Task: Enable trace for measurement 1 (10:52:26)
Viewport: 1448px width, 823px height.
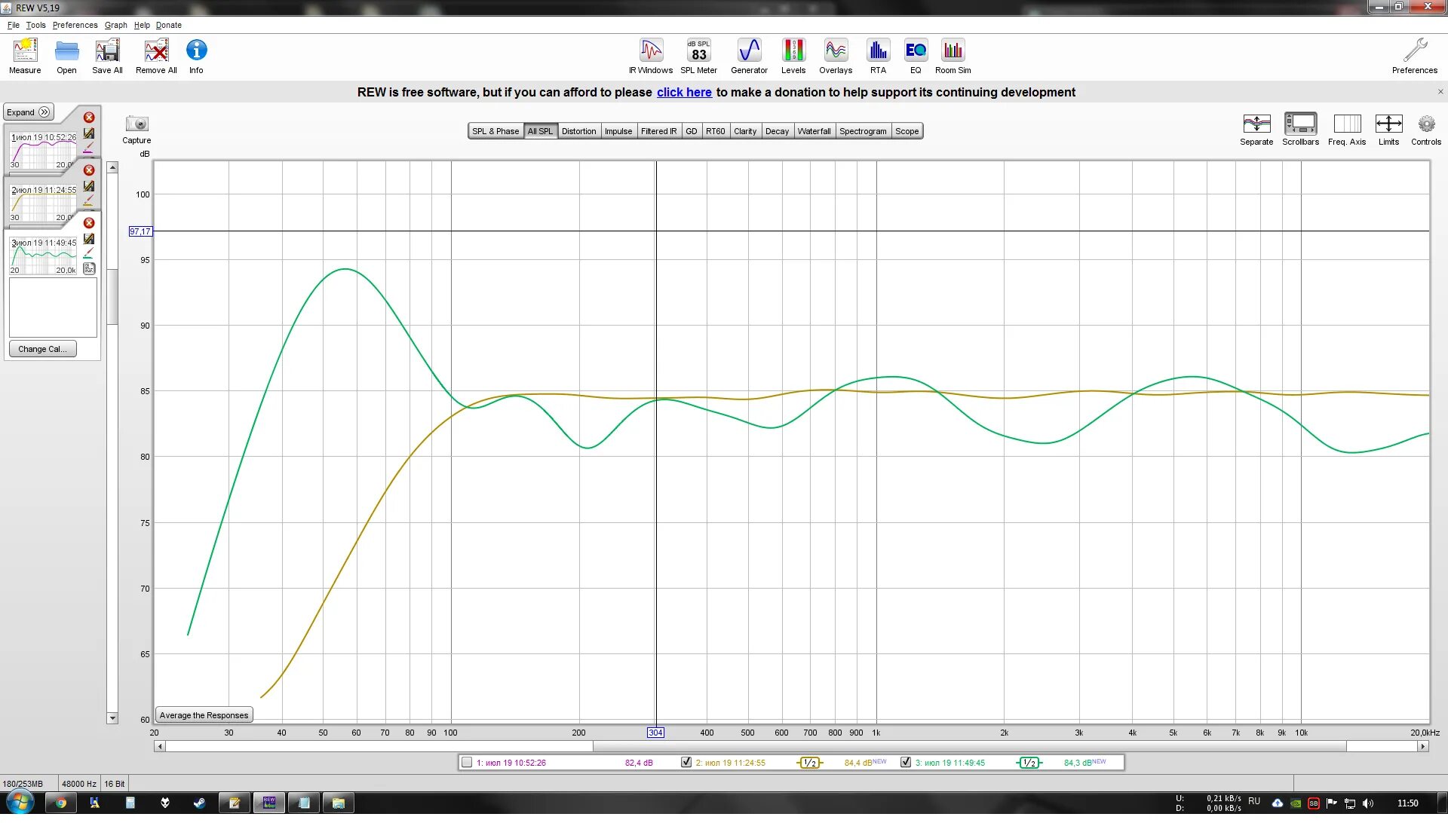Action: [x=467, y=762]
